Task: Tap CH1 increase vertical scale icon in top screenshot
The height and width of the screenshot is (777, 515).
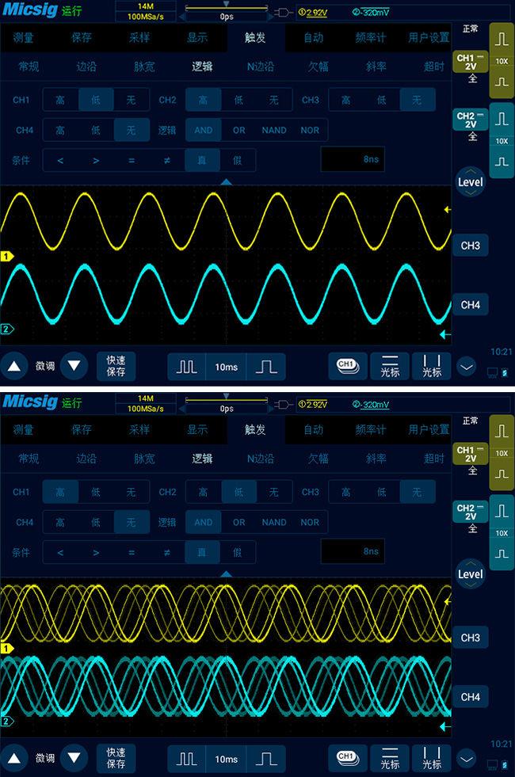Action: tap(502, 39)
